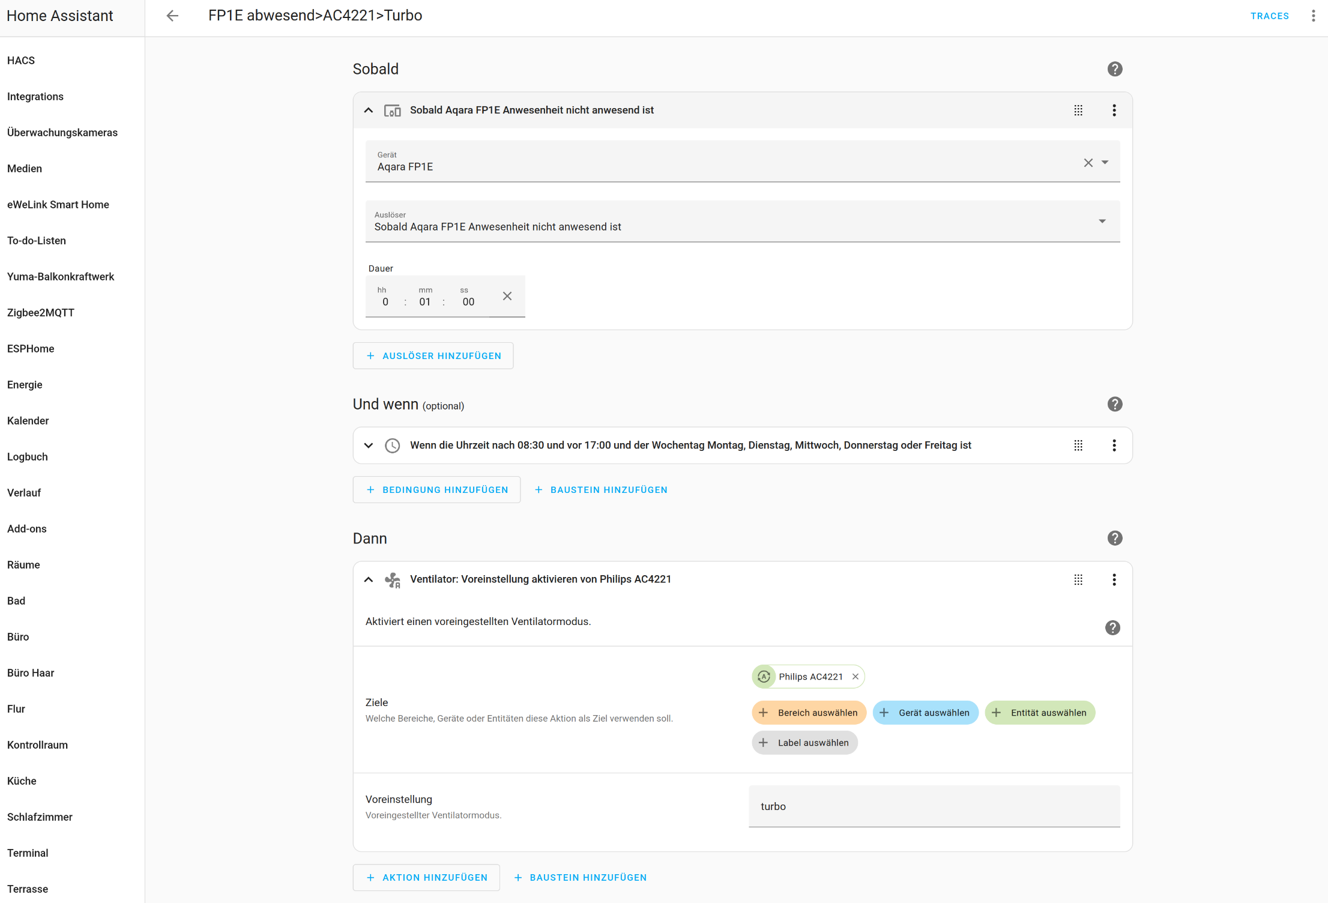Open the top-right overflow menu

(x=1313, y=16)
